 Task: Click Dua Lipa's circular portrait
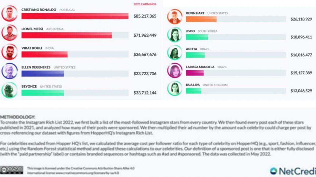[175, 88]
